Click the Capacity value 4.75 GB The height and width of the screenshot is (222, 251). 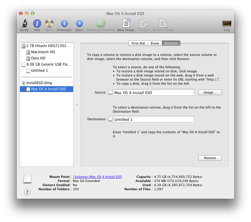pyautogui.click(x=178, y=177)
